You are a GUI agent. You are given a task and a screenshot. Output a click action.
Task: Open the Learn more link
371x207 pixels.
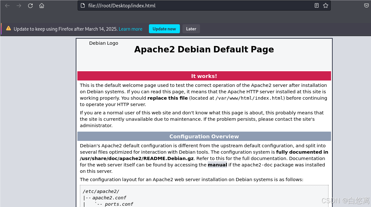point(131,29)
